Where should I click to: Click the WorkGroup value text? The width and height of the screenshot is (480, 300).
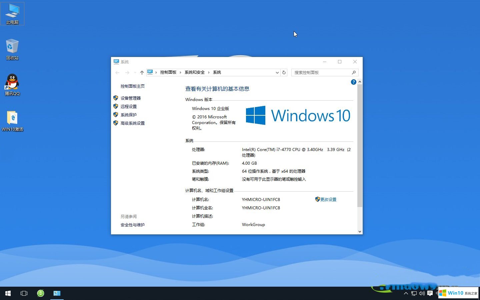[x=253, y=225]
